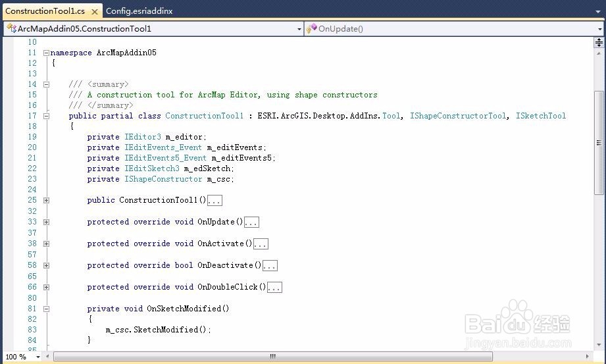This screenshot has height=364, width=606.
Task: Click the 'IEditSketch3' type name
Action: point(152,169)
